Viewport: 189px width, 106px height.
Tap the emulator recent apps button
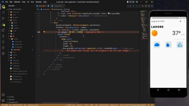179,90
